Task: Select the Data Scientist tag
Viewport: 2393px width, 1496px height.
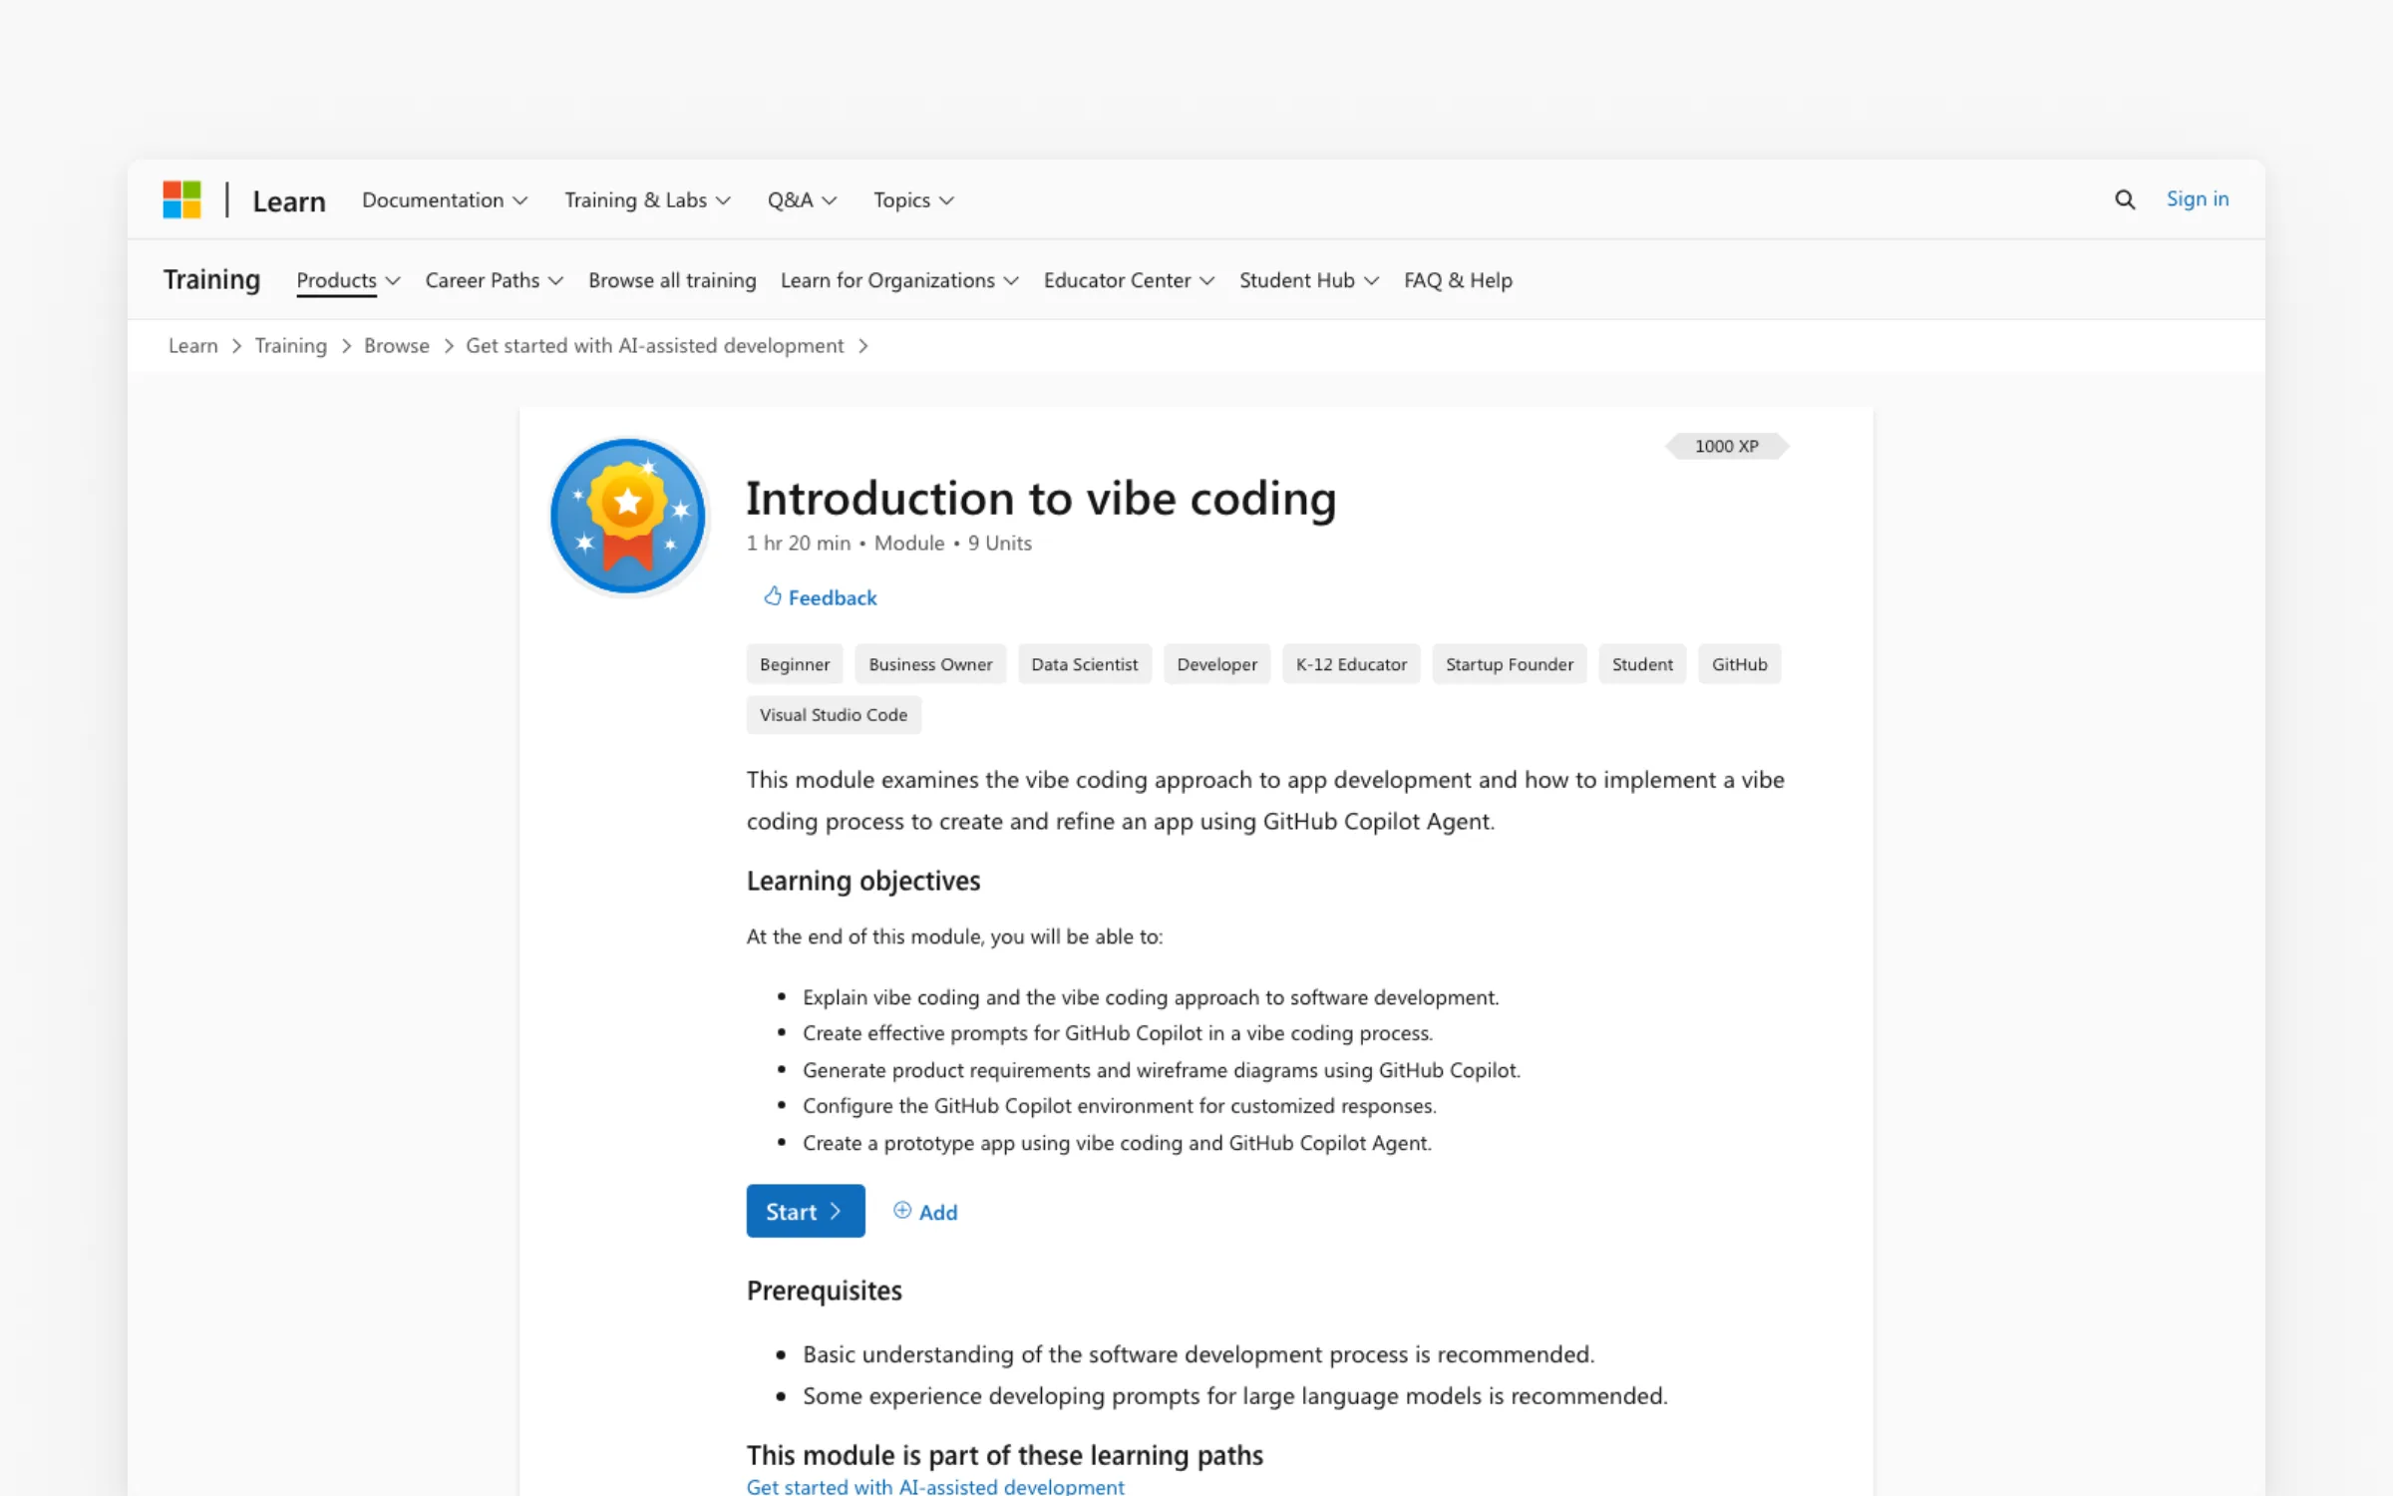Action: (x=1084, y=664)
